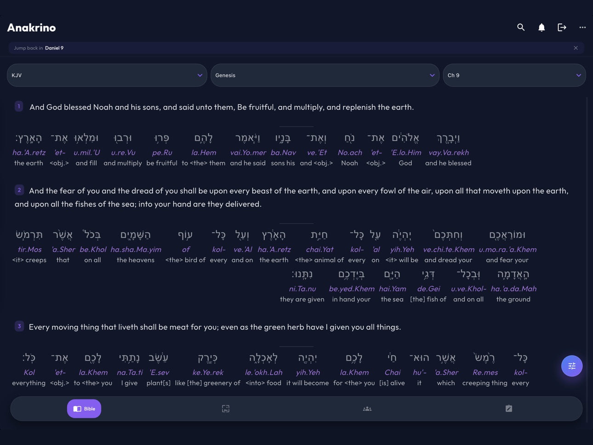Click the word 'Chai' in verse 3
The height and width of the screenshot is (445, 593).
[393, 372]
